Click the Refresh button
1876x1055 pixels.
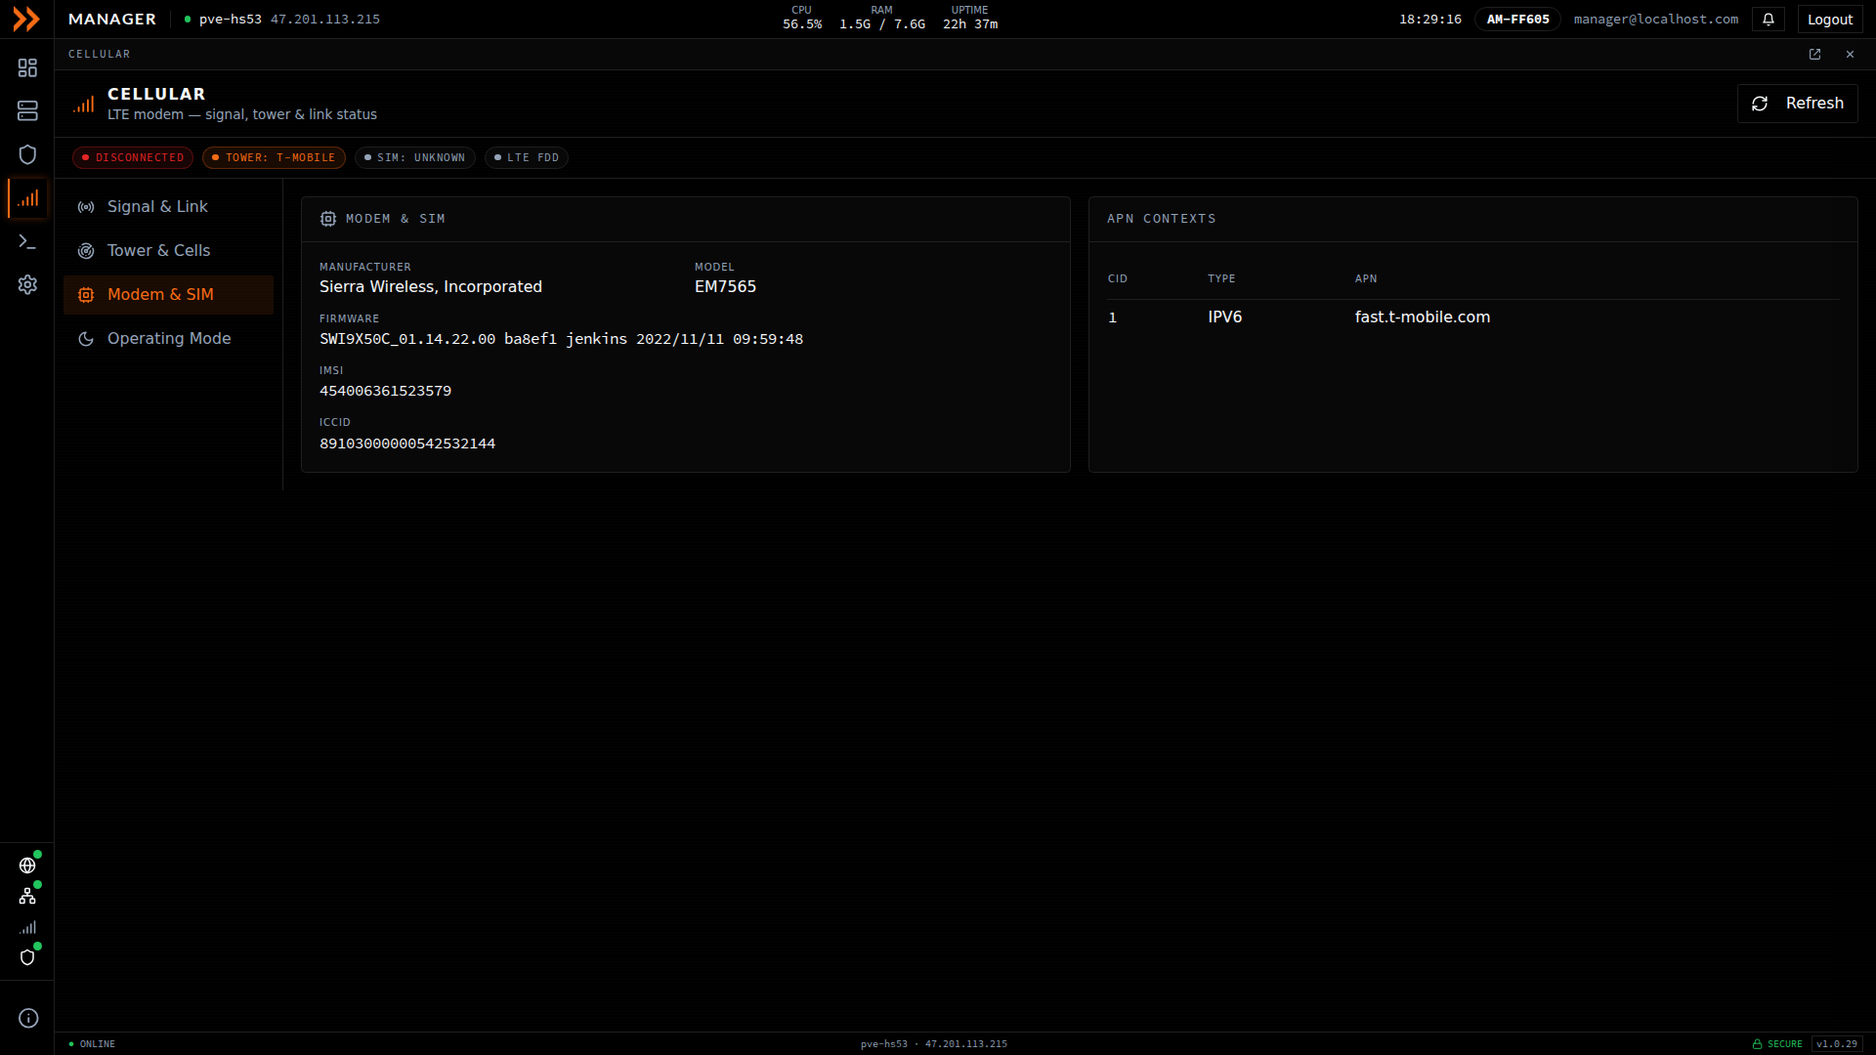[1797, 104]
